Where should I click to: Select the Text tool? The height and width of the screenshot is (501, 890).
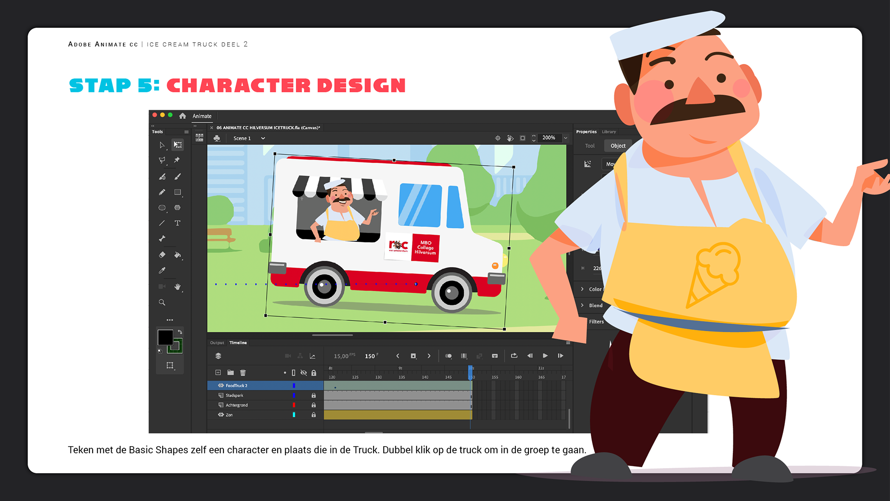(177, 223)
